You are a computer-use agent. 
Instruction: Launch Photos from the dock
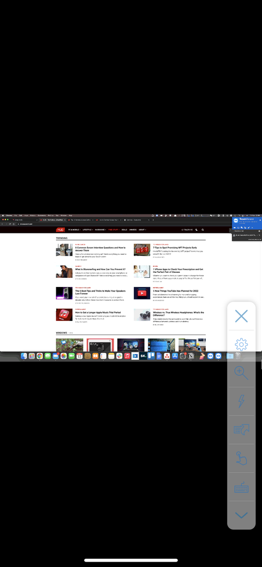click(63, 356)
